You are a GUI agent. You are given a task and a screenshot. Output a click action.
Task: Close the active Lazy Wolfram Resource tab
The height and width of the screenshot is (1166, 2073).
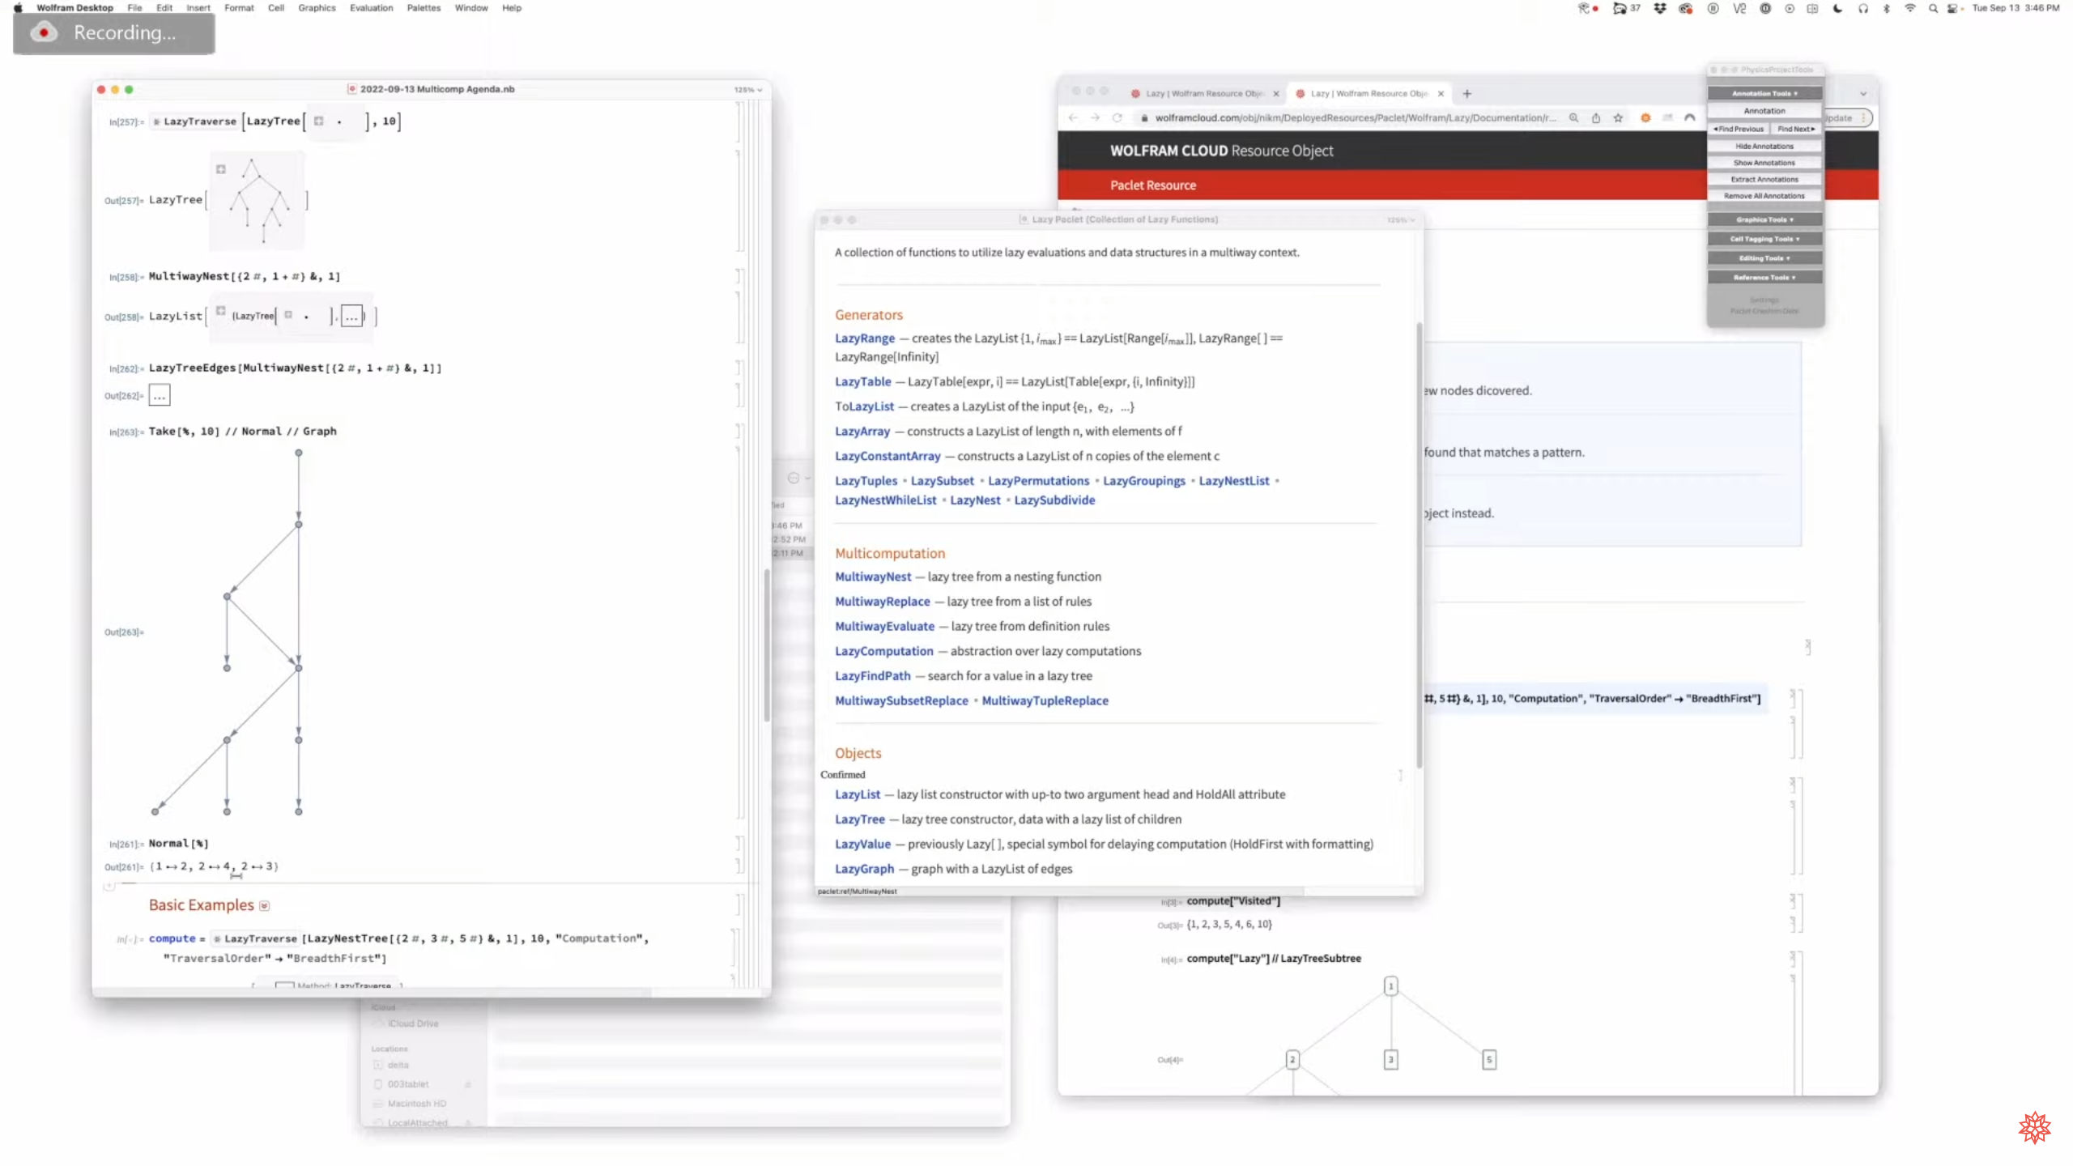pos(1441,94)
